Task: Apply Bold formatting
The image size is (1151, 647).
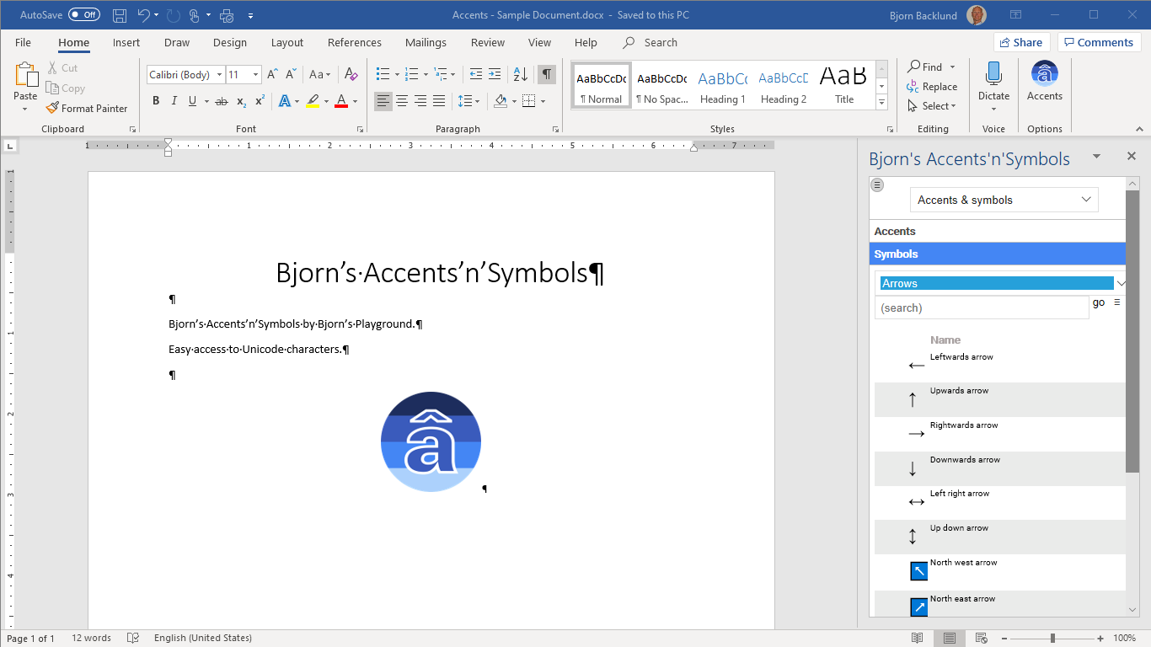Action: click(x=156, y=101)
